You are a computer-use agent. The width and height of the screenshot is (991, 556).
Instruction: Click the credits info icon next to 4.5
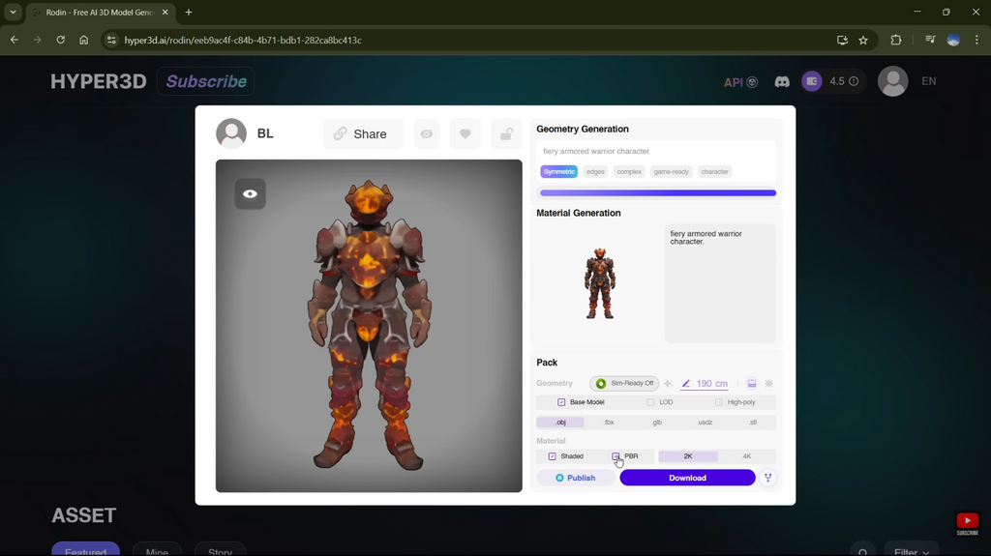(854, 81)
